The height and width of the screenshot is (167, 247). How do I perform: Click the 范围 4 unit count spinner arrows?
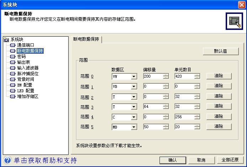(197, 117)
